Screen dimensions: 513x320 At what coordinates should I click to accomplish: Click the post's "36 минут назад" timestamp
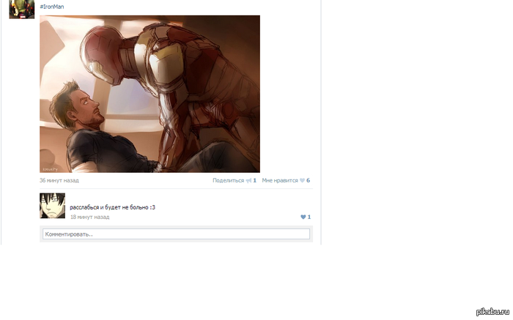pos(59,180)
